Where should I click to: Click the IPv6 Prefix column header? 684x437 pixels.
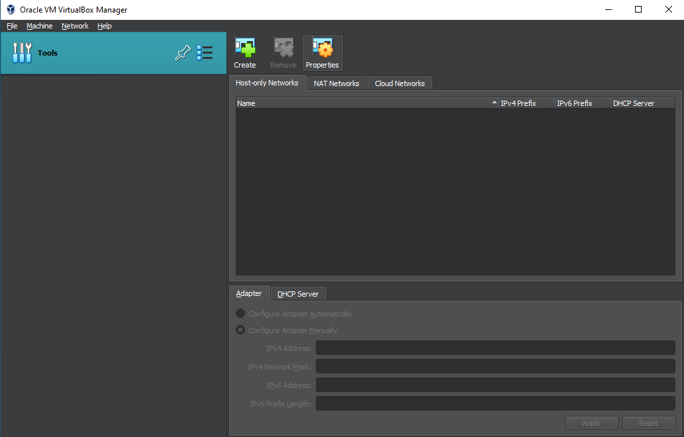coord(583,103)
